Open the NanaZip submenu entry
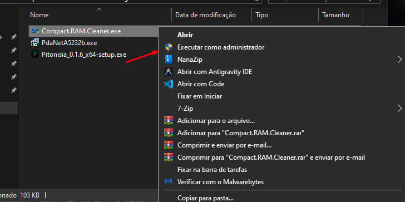Viewport: 405px width, 202px height. click(x=190, y=60)
